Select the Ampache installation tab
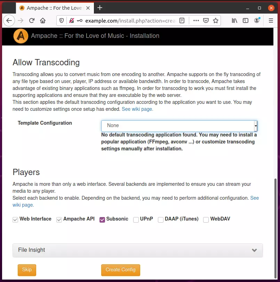This screenshot has width=280, height=282. (55, 8)
